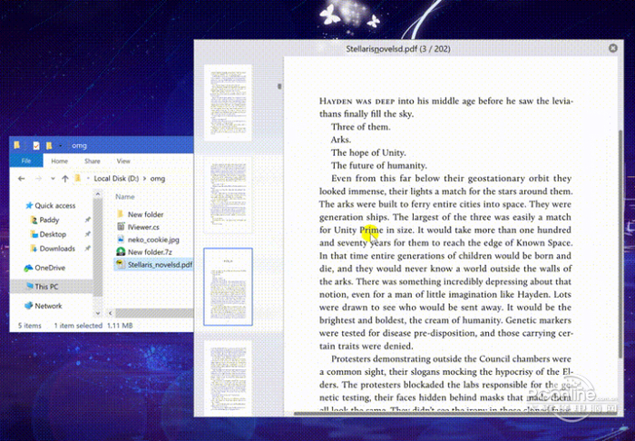
Task: Click the New folder yellow folder icon
Action: (x=121, y=214)
